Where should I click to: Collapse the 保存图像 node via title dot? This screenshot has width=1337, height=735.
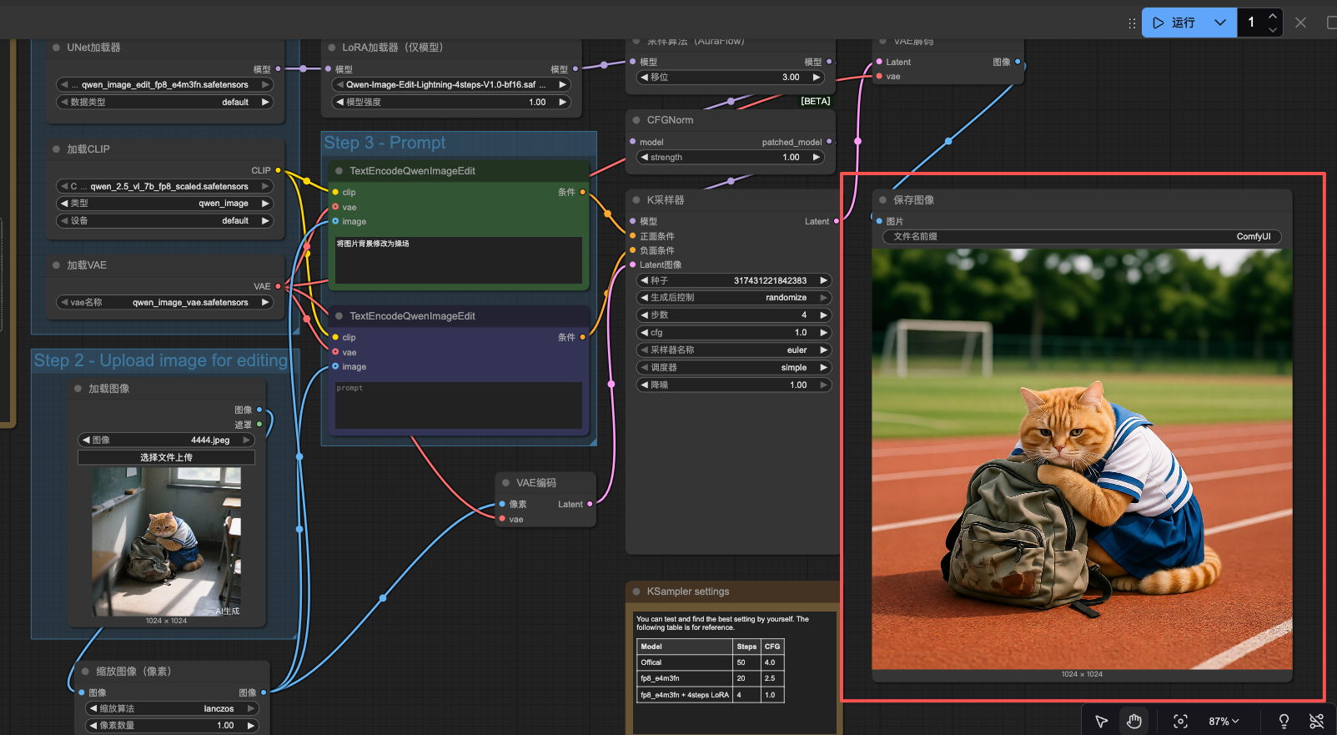(x=882, y=200)
